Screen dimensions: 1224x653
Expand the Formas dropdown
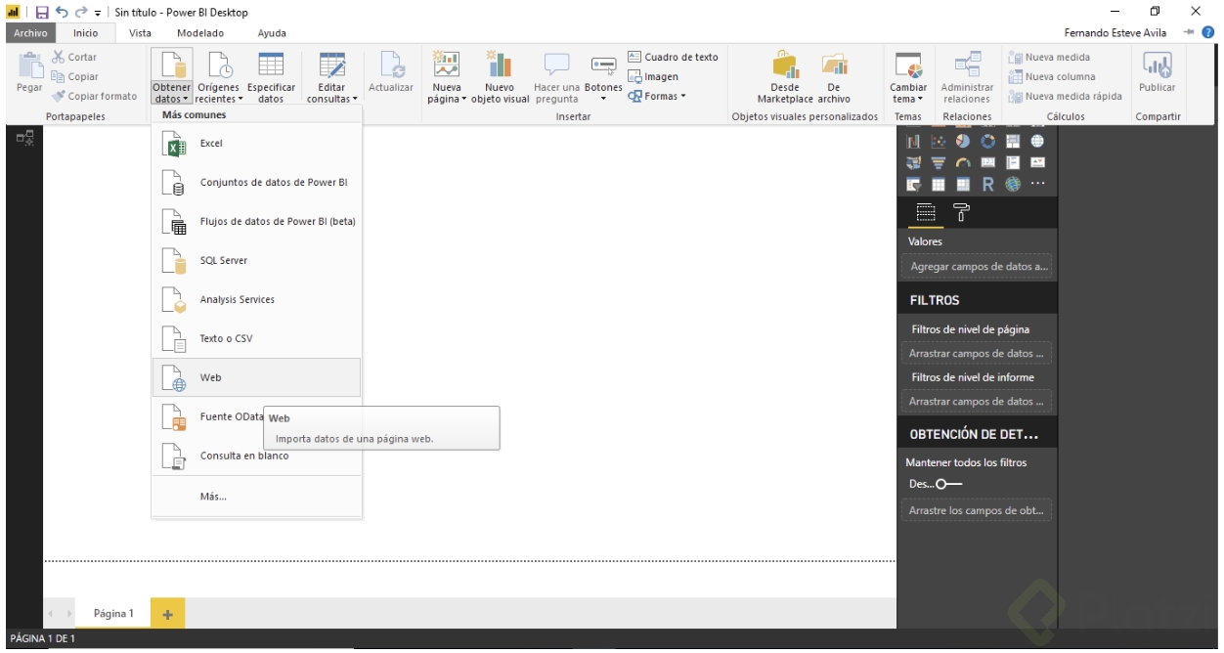657,96
